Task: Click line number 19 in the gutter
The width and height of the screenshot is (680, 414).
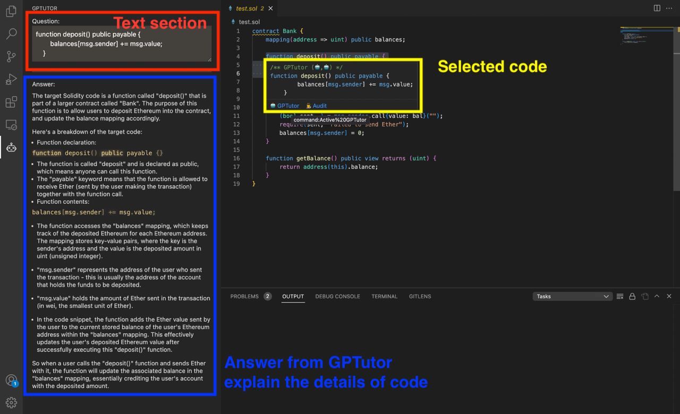Action: click(x=236, y=184)
